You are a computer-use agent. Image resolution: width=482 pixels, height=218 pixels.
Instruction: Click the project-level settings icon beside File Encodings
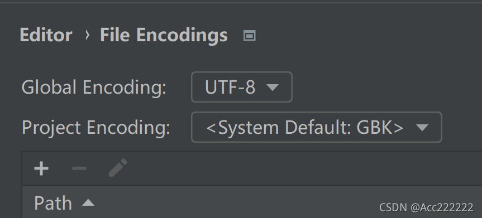coord(249,36)
